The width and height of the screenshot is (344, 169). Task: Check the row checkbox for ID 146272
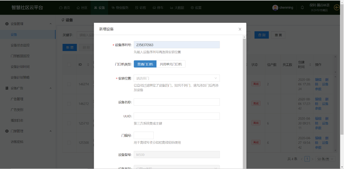point(69,104)
